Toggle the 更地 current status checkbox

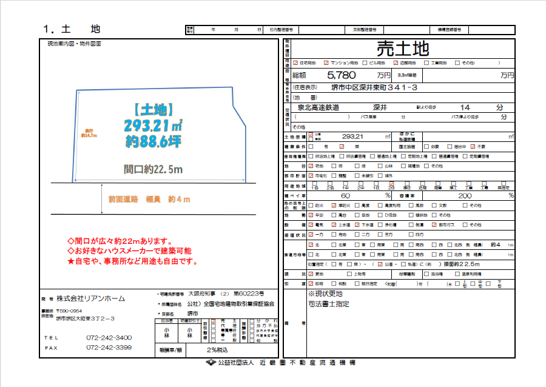(x=311, y=274)
